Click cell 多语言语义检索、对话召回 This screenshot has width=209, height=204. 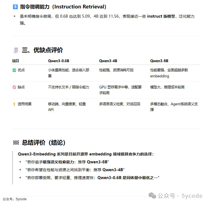coord(120,104)
